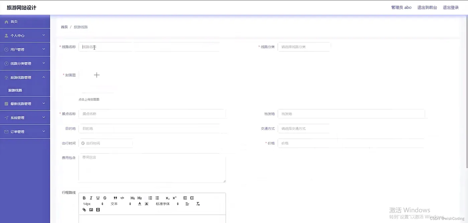The height and width of the screenshot is (223, 468).
Task: Open the 交通方式 select dropdown
Action: [304, 129]
